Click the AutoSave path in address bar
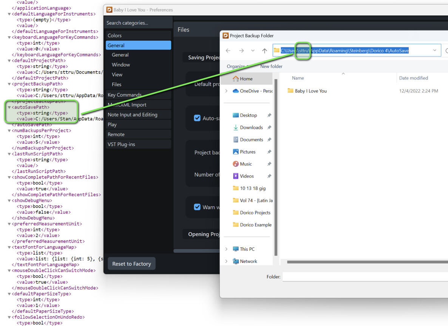This screenshot has width=448, height=326. coord(344,50)
